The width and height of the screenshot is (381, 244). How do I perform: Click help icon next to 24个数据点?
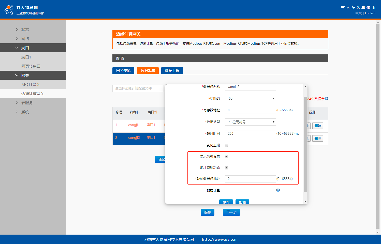tap(326, 99)
